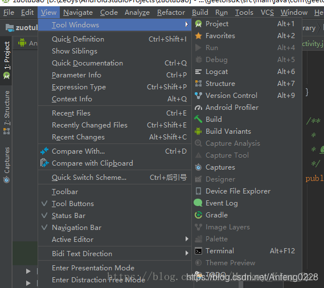The height and width of the screenshot is (288, 324).
Task: Toggle the Navigation Bar checkmark option
Action: point(114,228)
